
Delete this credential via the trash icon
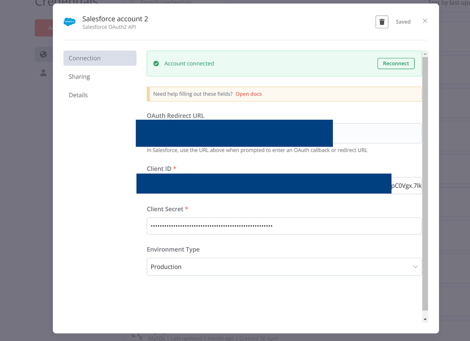382,21
